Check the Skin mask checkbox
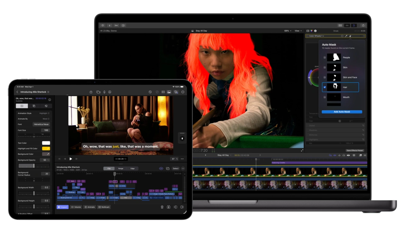This screenshot has width=403, height=226. coord(325,67)
